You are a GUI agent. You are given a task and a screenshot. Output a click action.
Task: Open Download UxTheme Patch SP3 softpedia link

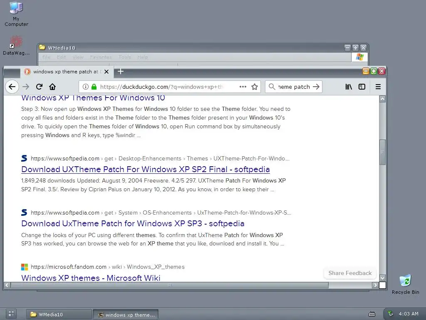(x=133, y=223)
